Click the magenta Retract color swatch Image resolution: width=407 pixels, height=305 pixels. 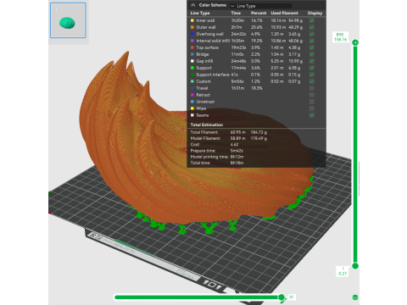pyautogui.click(x=192, y=95)
